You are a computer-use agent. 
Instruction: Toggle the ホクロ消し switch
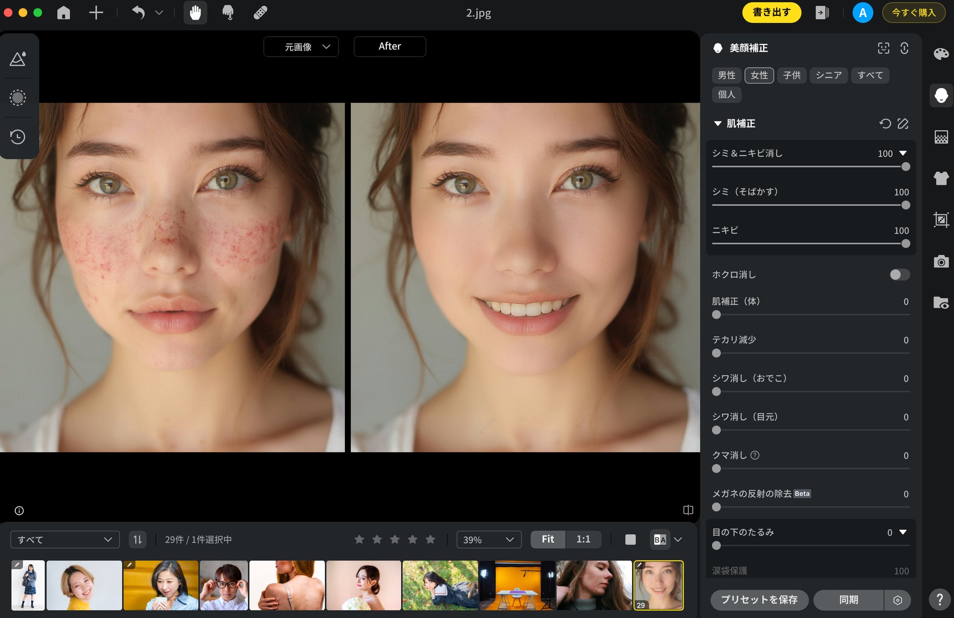click(899, 275)
